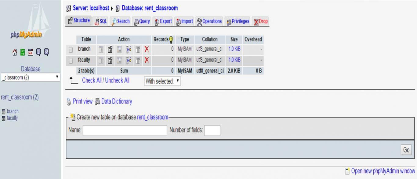Open the Import tab
Image resolution: width=417 pixels, height=179 pixels.
click(x=184, y=21)
